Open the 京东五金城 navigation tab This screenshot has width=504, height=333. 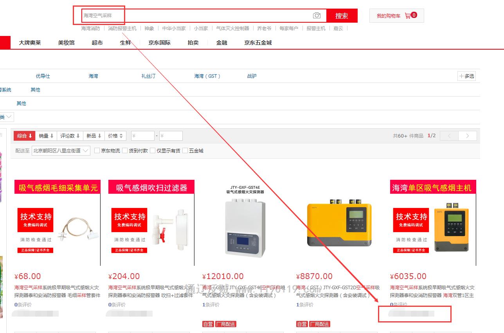[258, 43]
